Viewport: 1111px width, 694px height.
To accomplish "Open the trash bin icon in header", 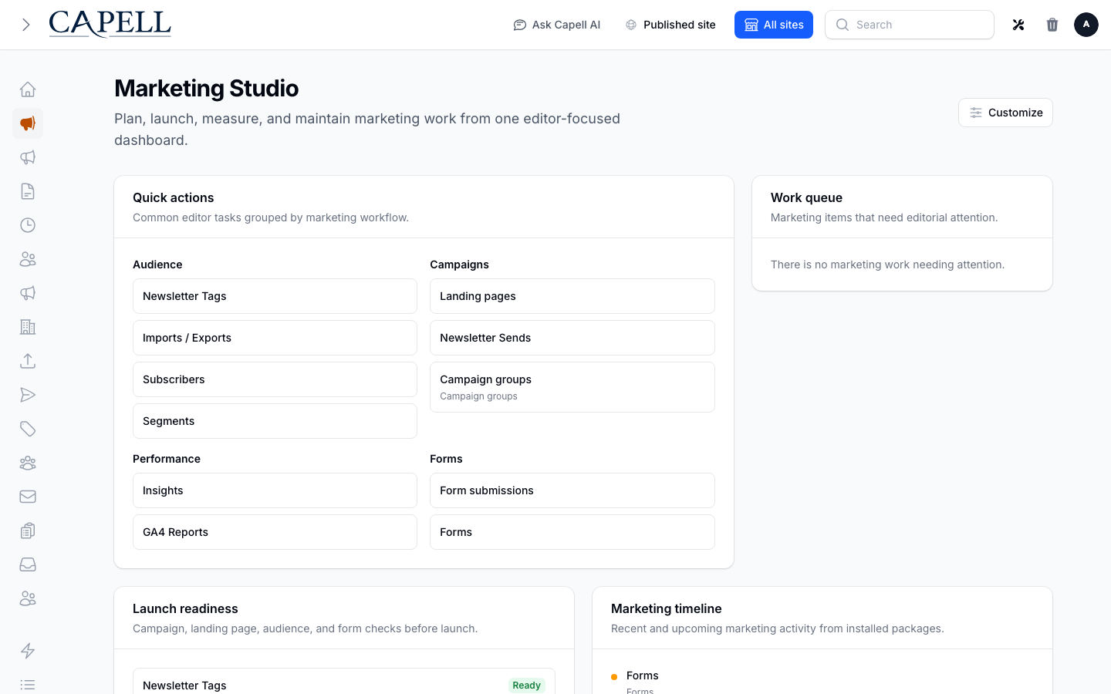I will click(x=1052, y=25).
